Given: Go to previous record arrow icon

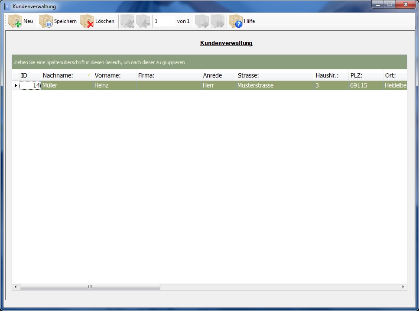Looking at the screenshot, I should pyautogui.click(x=143, y=21).
